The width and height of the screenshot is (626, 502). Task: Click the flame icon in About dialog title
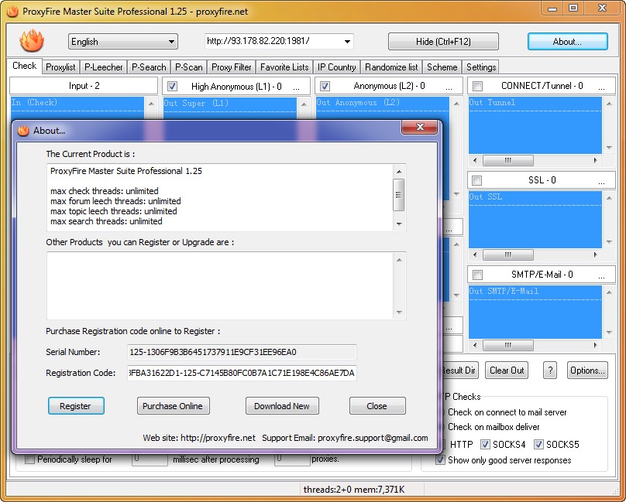23,131
